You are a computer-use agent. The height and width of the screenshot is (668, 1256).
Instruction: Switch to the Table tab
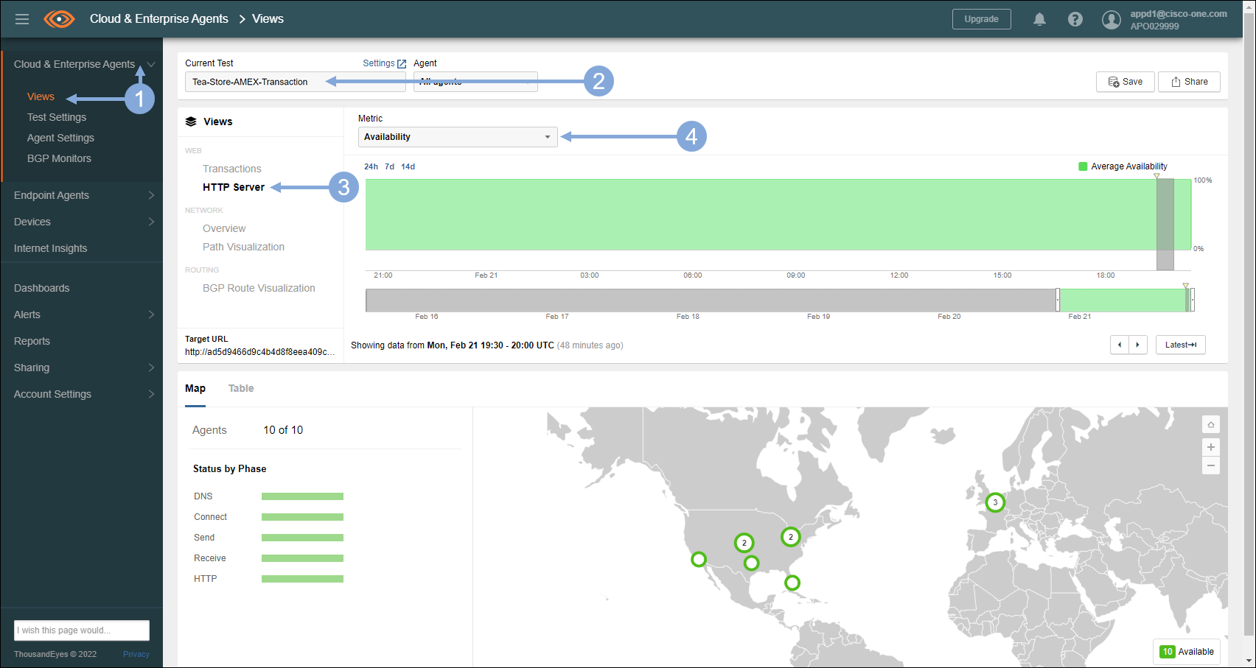[x=241, y=388]
